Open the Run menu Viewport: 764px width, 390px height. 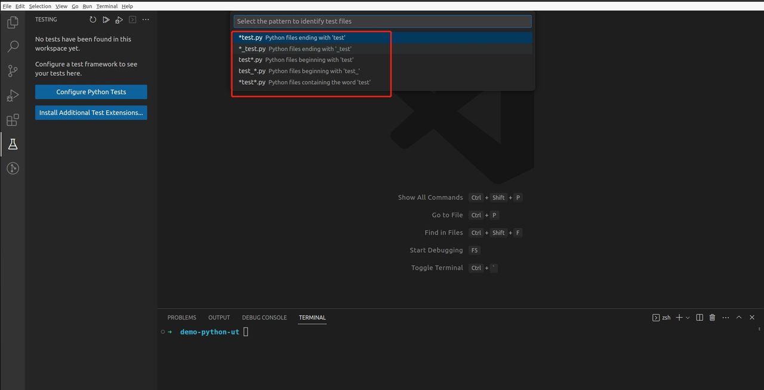click(87, 6)
